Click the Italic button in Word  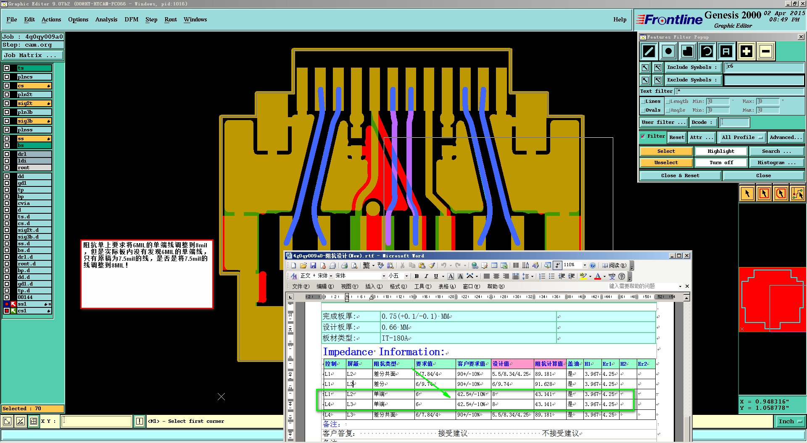click(426, 276)
